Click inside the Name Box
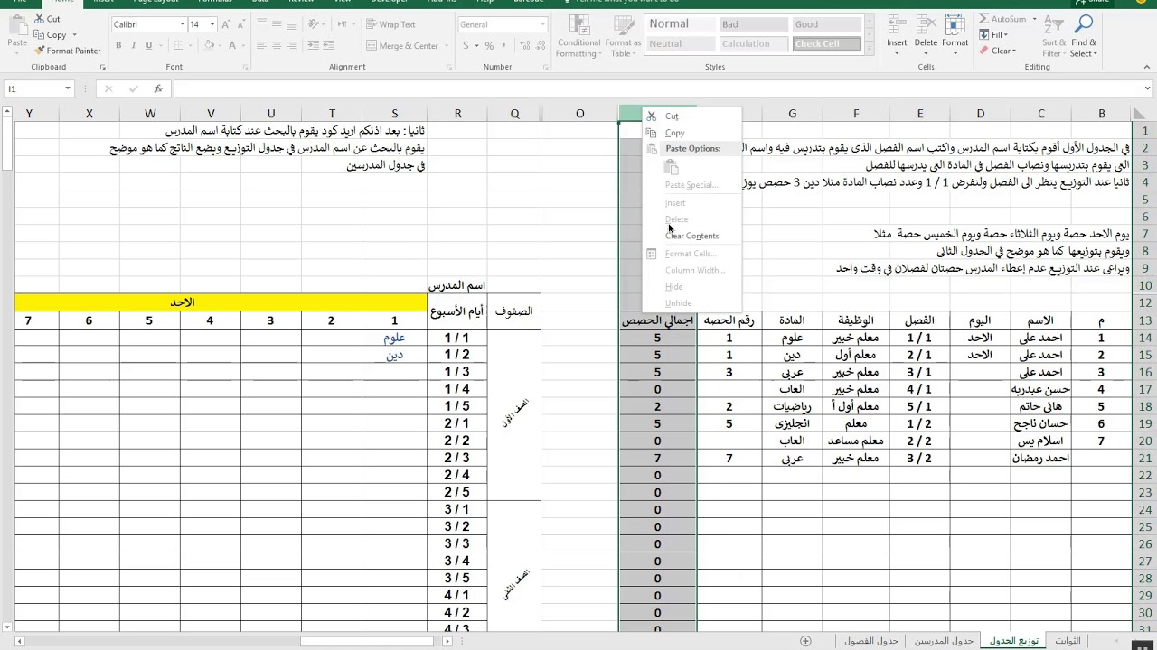Screen dimensions: 1157x650 [33, 88]
